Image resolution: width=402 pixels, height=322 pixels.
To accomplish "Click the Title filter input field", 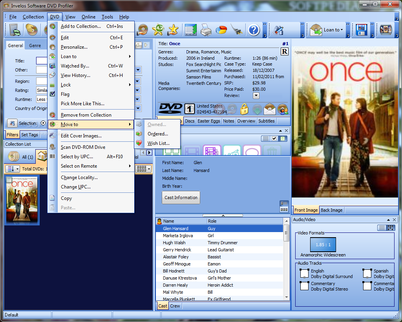I will [x=42, y=61].
